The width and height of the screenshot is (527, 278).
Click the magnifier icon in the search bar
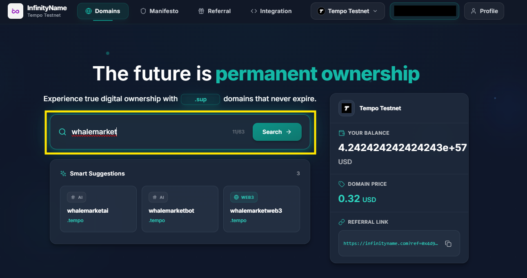coord(62,132)
